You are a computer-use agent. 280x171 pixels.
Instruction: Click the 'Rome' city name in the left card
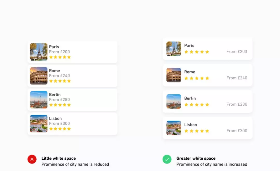[54, 71]
